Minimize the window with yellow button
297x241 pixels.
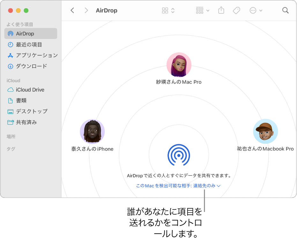18,11
